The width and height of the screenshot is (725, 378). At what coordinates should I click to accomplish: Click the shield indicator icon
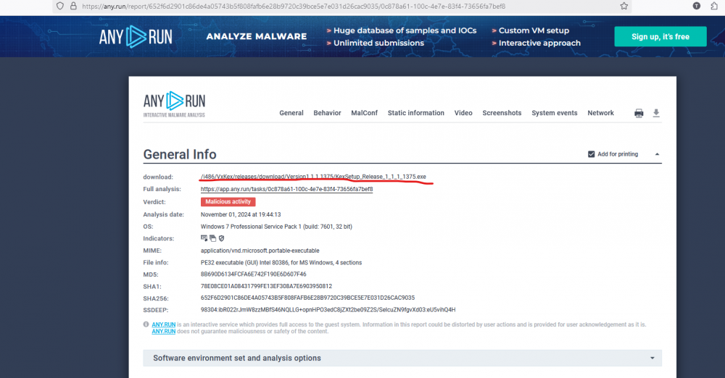(x=221, y=238)
